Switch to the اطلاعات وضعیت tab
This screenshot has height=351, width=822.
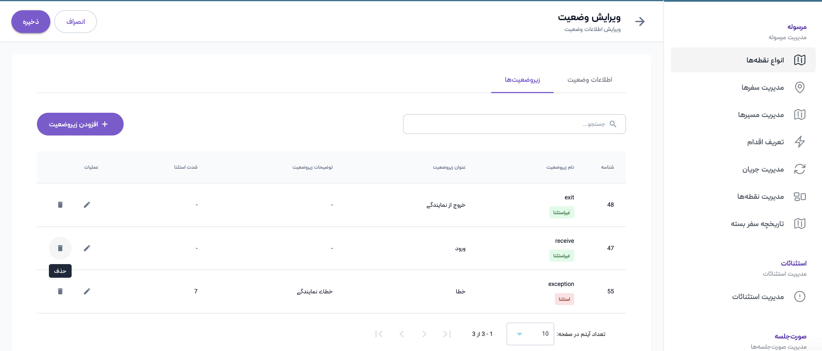click(x=589, y=80)
